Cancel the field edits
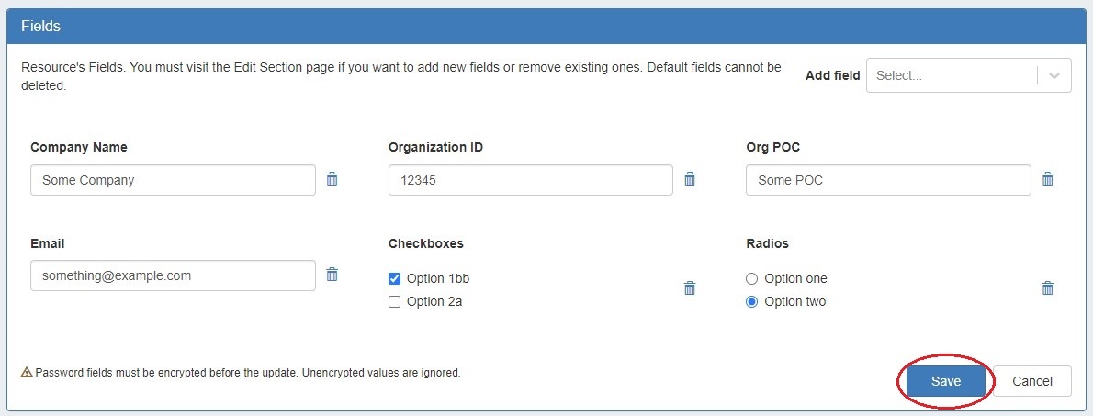 pyautogui.click(x=1031, y=381)
